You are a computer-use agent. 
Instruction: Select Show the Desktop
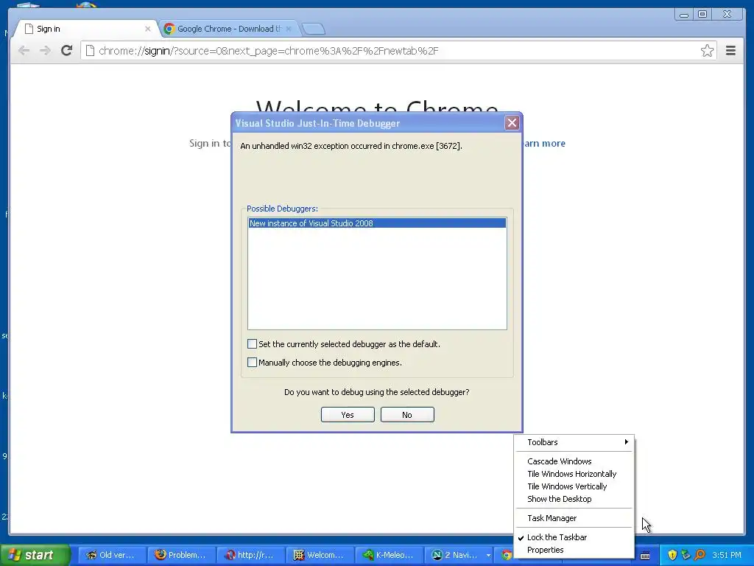click(574, 499)
